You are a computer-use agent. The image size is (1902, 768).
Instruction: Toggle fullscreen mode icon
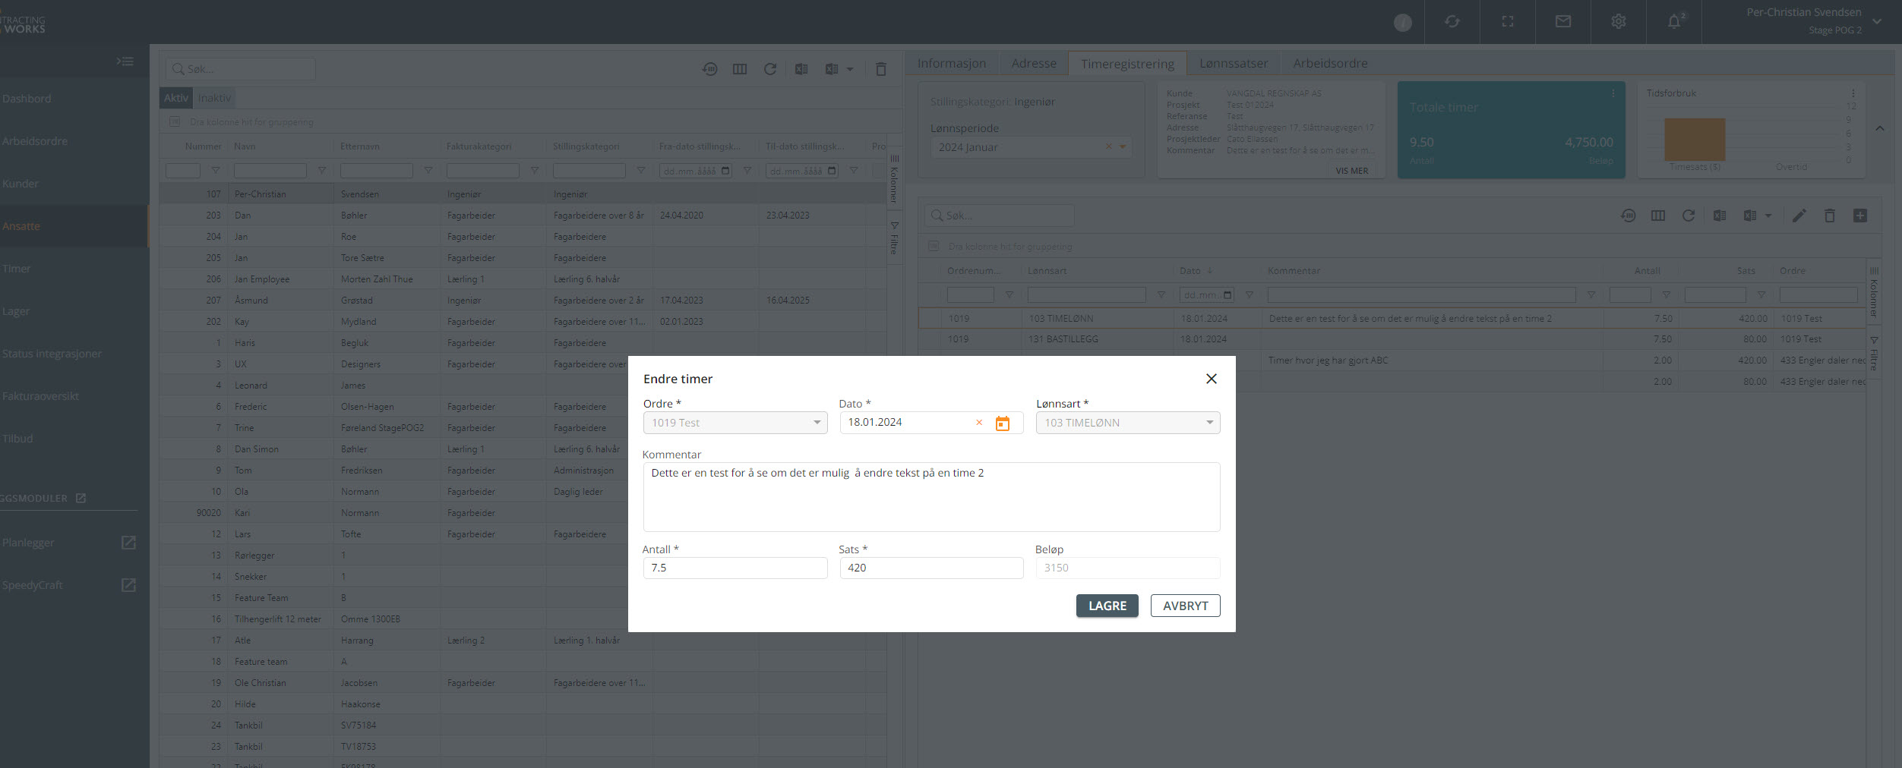coord(1508,21)
